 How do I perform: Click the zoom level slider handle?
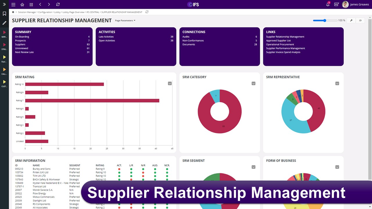point(325,21)
